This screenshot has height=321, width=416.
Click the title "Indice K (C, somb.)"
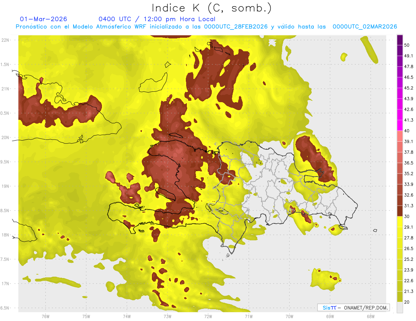(211, 8)
